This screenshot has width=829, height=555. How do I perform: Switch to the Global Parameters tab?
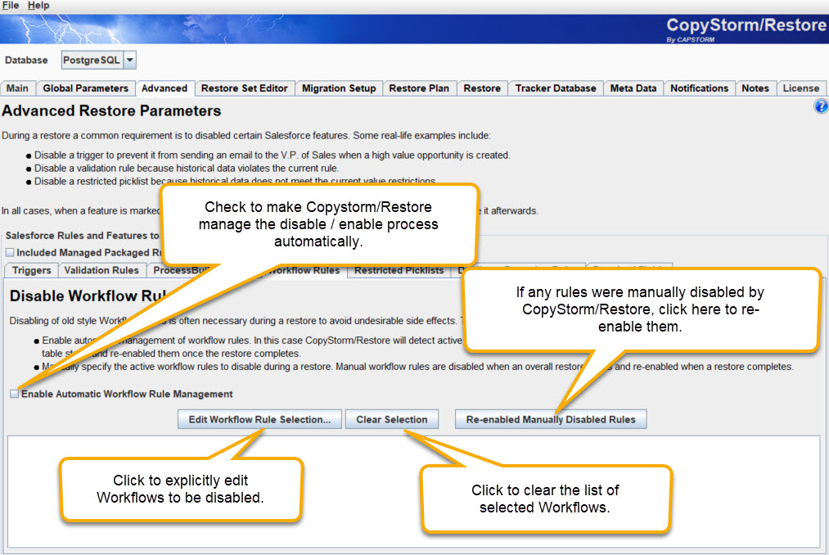click(x=86, y=88)
